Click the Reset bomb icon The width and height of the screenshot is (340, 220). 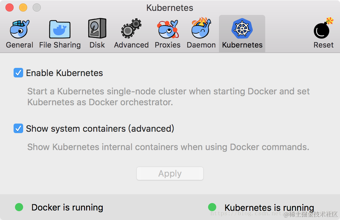coord(323,29)
